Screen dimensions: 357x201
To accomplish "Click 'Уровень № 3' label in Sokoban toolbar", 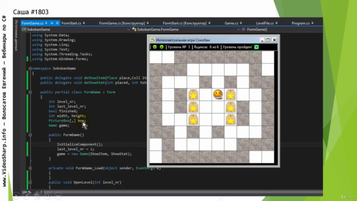I will pyautogui.click(x=178, y=47).
